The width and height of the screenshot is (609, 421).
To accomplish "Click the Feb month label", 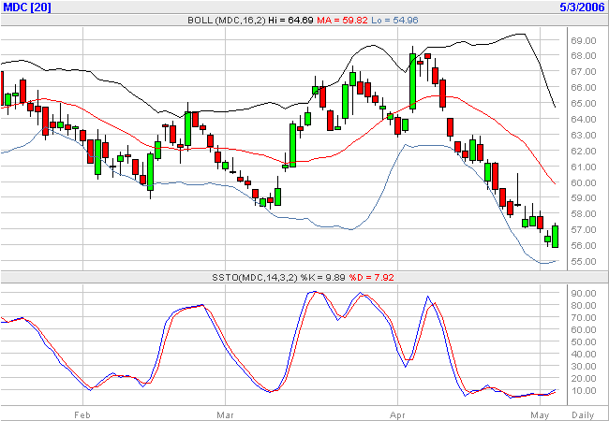I will (82, 415).
